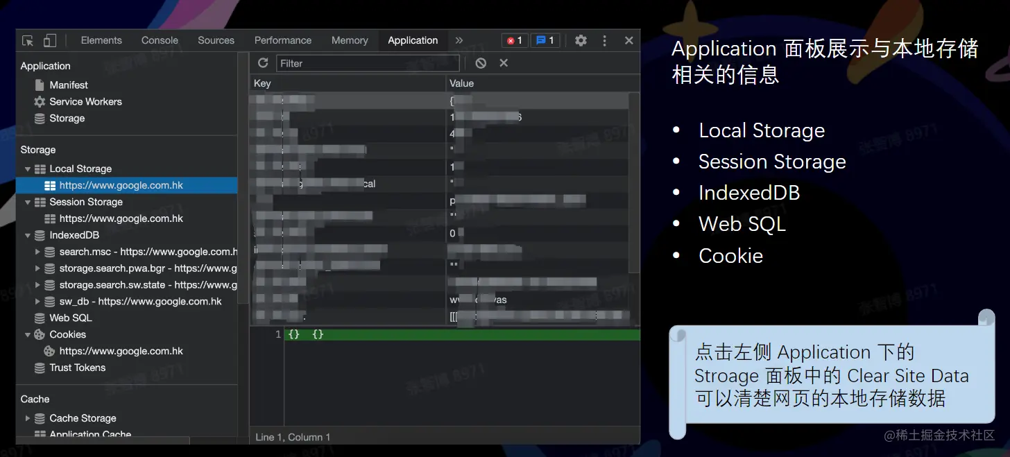Switch to the Memory tab
Screen dimensions: 1010x457
tap(350, 40)
